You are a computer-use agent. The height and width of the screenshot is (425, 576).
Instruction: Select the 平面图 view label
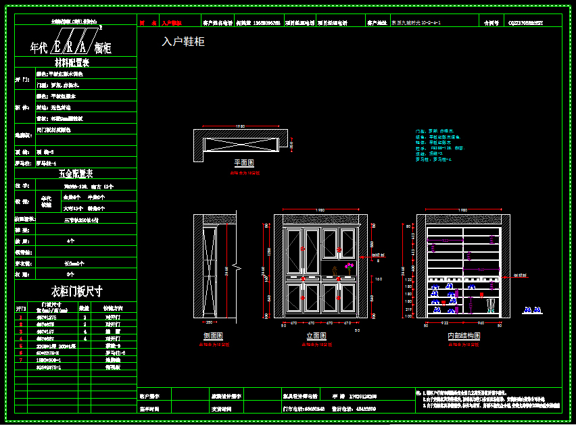[x=243, y=163]
